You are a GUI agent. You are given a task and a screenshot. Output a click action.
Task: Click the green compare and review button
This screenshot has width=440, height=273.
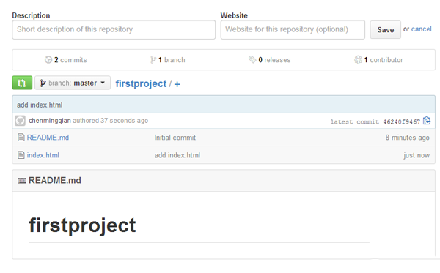[x=22, y=83]
